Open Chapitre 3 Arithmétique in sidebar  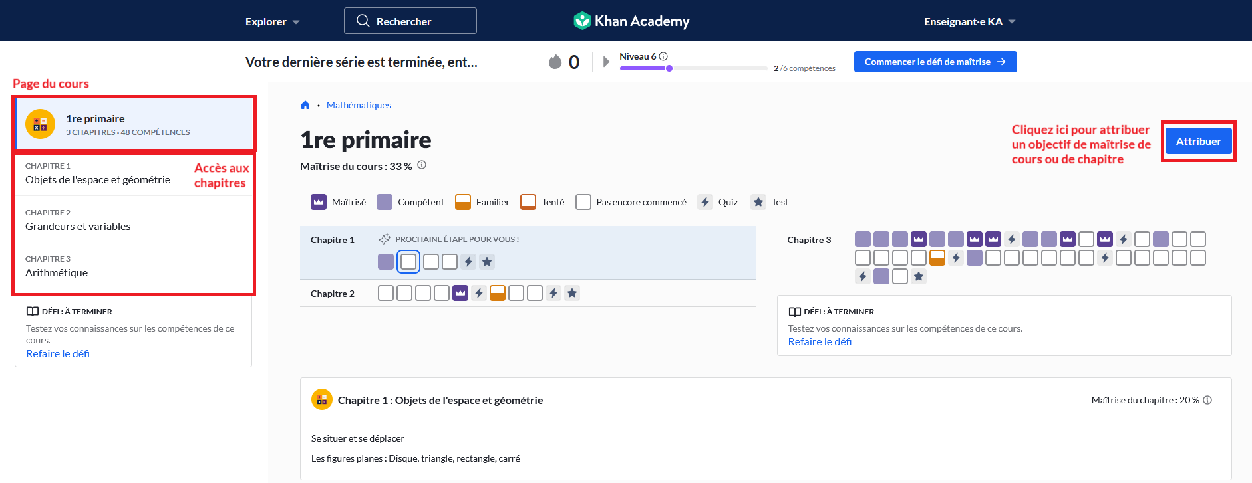point(134,266)
